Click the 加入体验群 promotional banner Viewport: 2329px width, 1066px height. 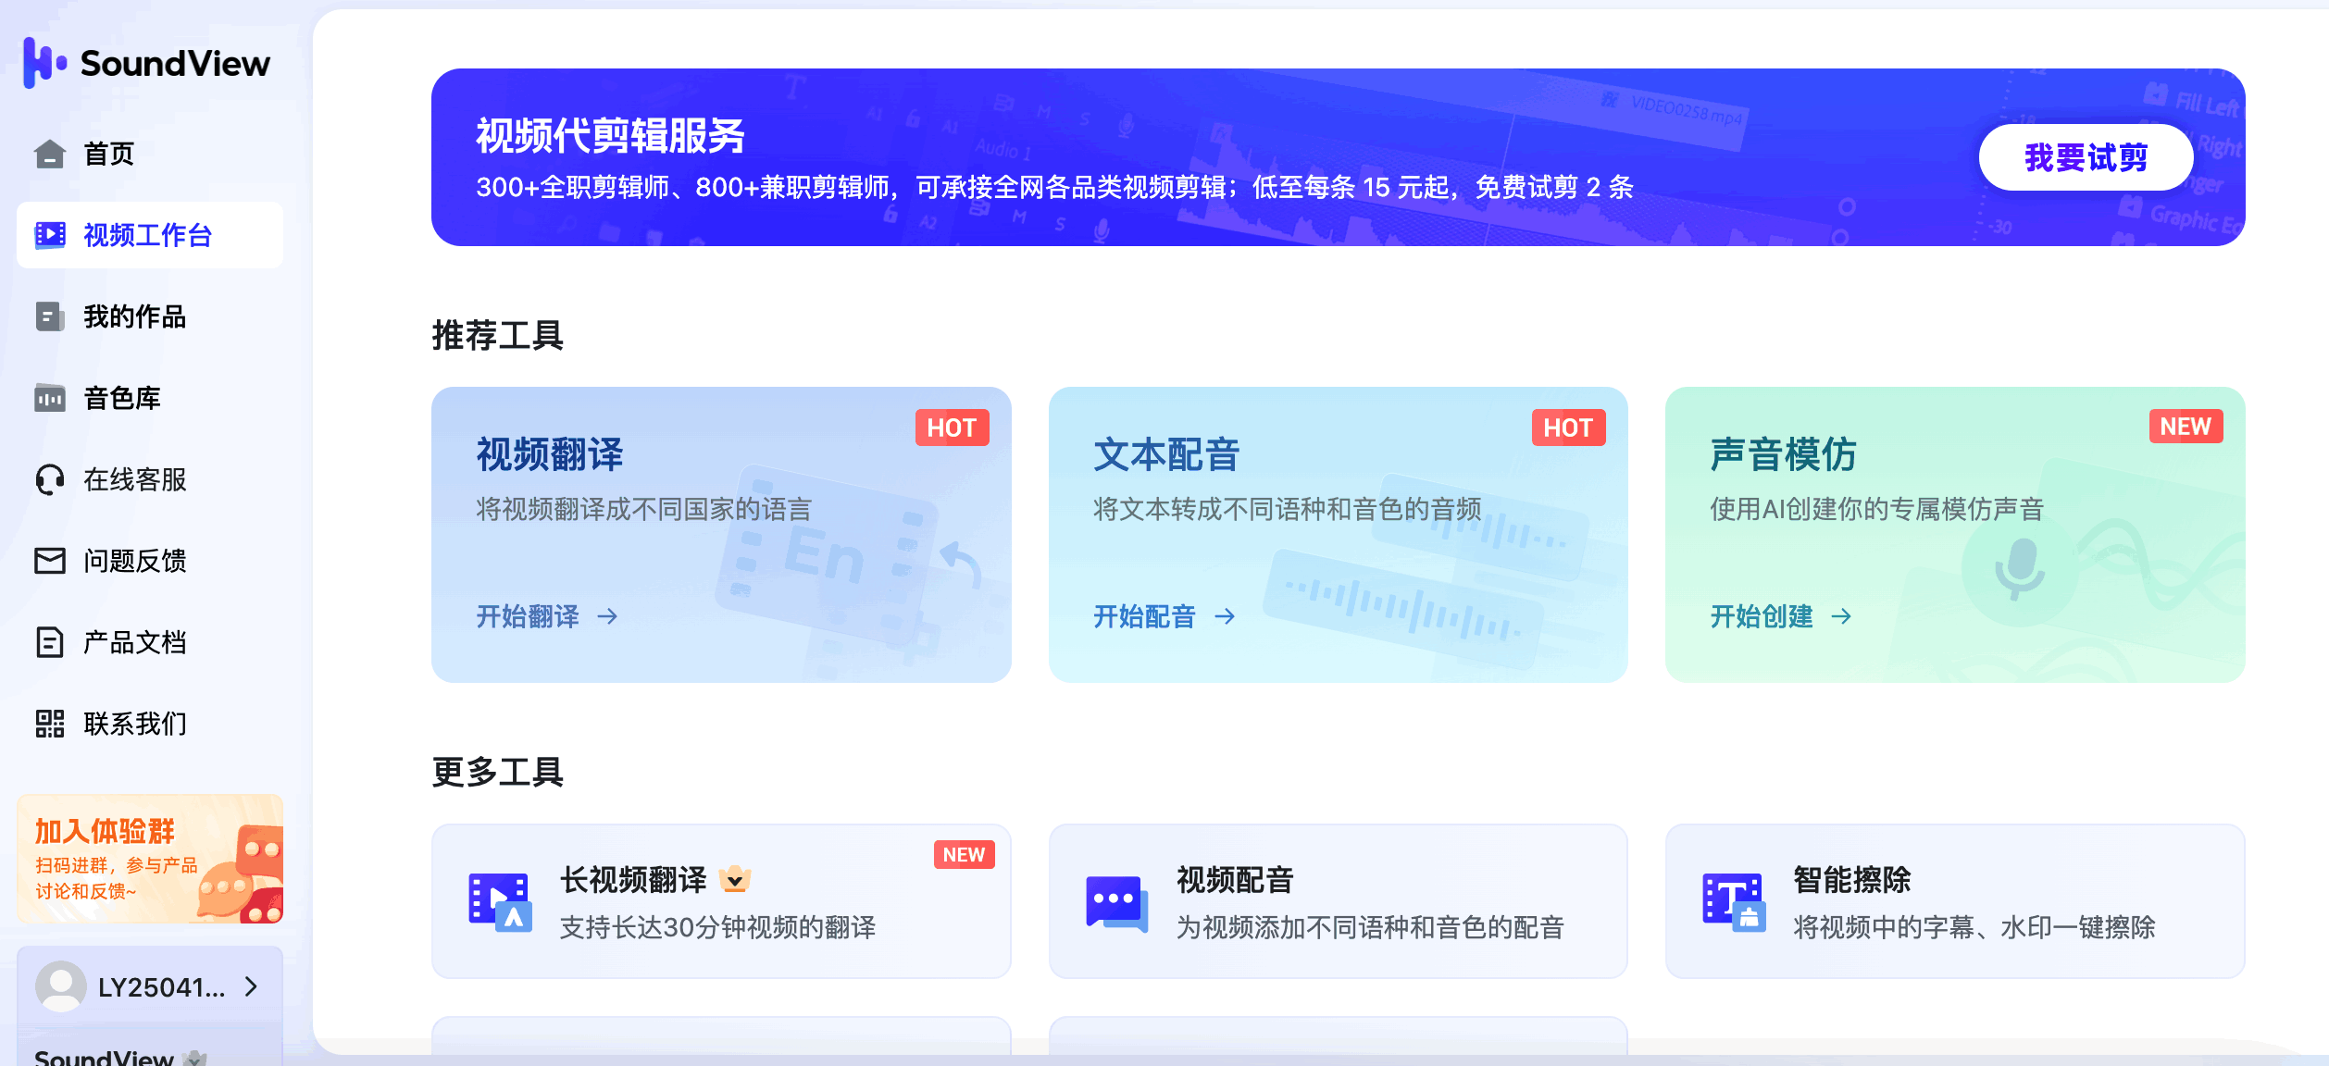click(150, 859)
